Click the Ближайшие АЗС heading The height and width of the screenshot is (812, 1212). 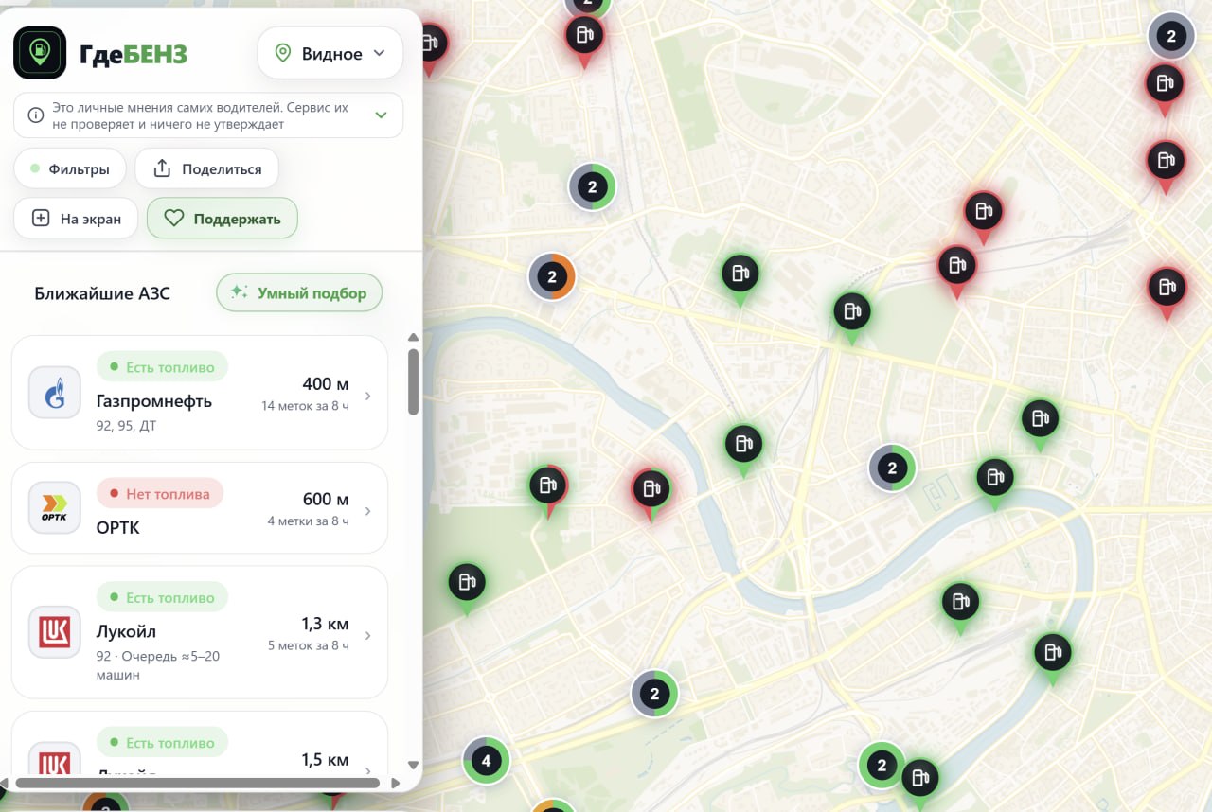coord(102,293)
